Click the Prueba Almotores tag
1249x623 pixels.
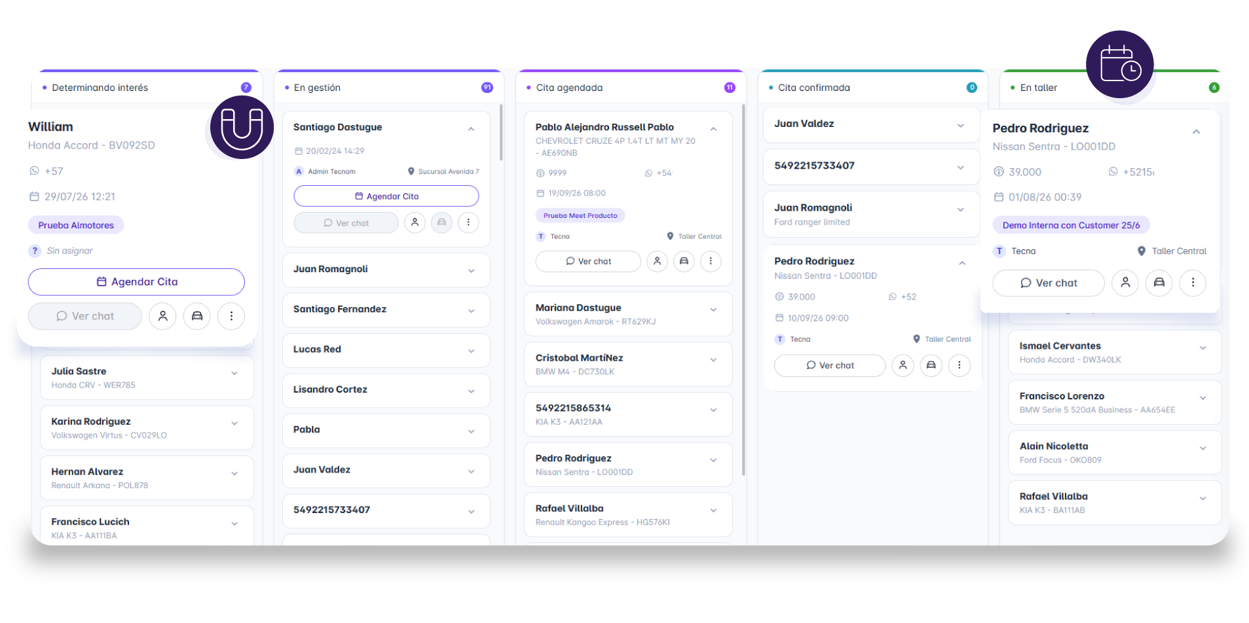(76, 225)
